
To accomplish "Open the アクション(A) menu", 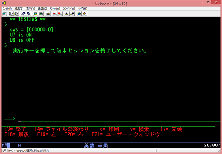I will (55, 8).
